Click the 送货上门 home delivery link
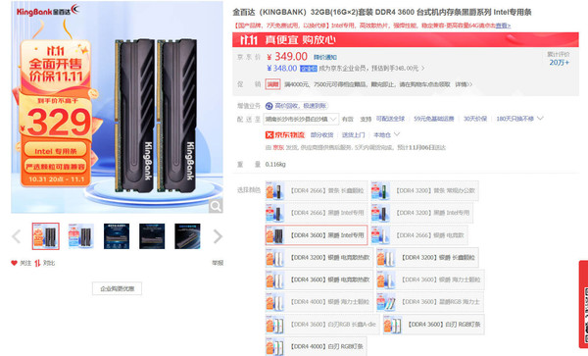 coord(353,135)
